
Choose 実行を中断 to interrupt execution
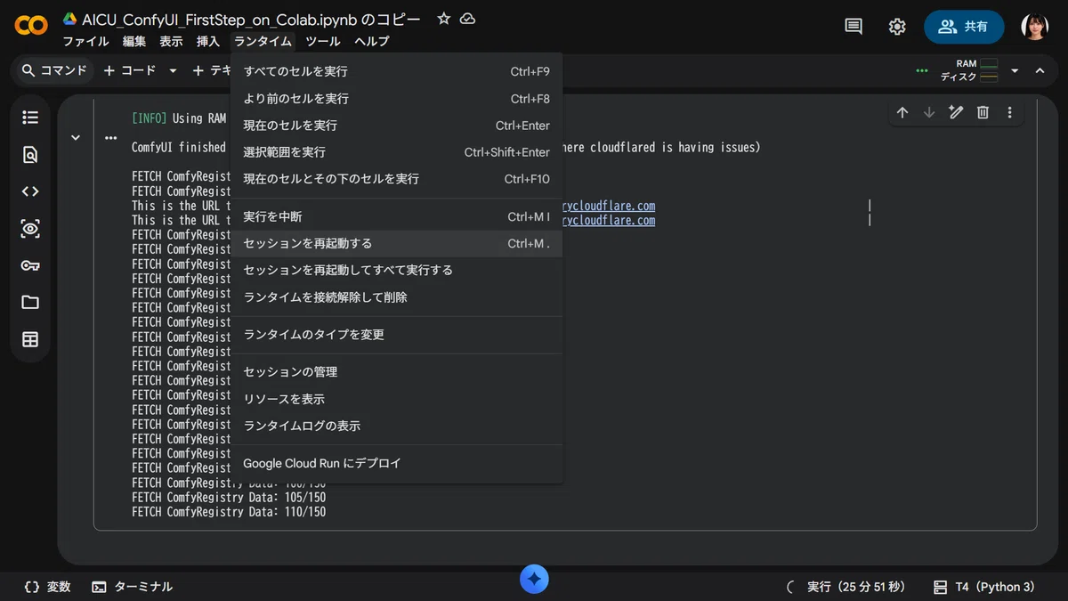[396, 216]
